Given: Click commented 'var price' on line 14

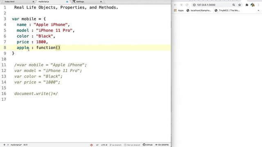Looking at the screenshot, I should 25,82.
